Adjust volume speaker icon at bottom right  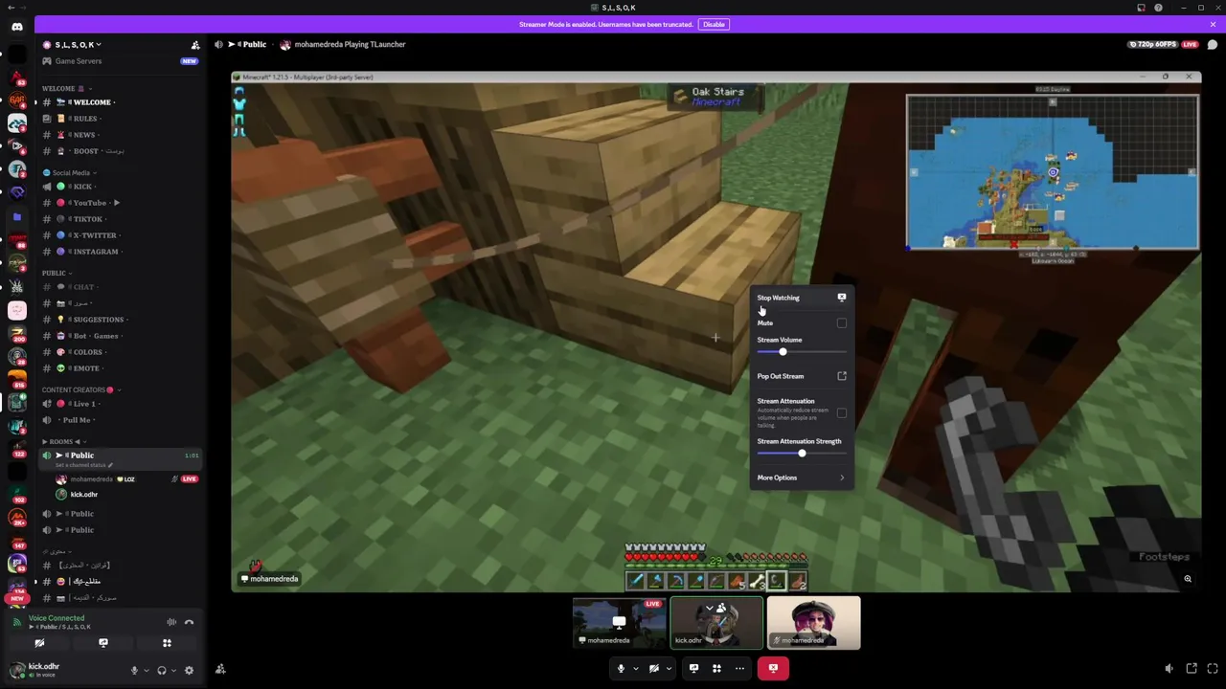[1169, 668]
